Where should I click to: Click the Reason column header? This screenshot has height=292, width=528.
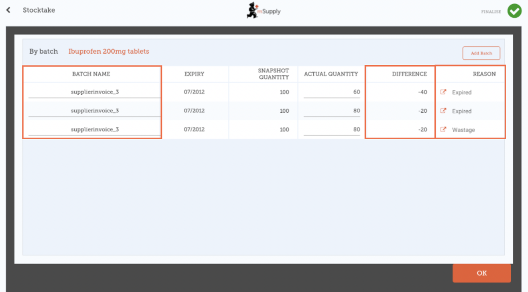click(484, 74)
